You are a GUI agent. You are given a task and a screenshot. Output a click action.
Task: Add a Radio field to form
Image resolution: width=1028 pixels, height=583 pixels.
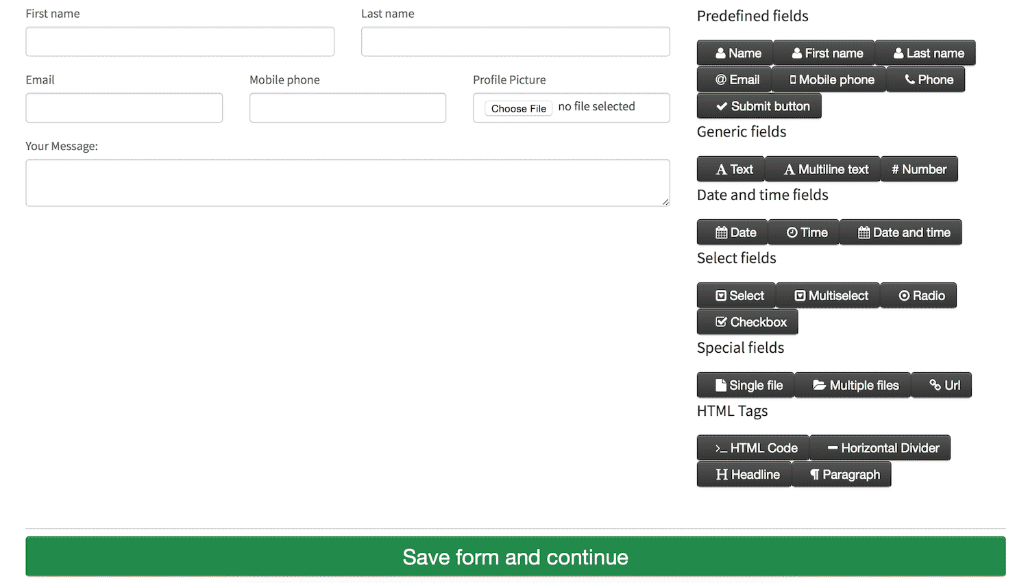click(918, 295)
